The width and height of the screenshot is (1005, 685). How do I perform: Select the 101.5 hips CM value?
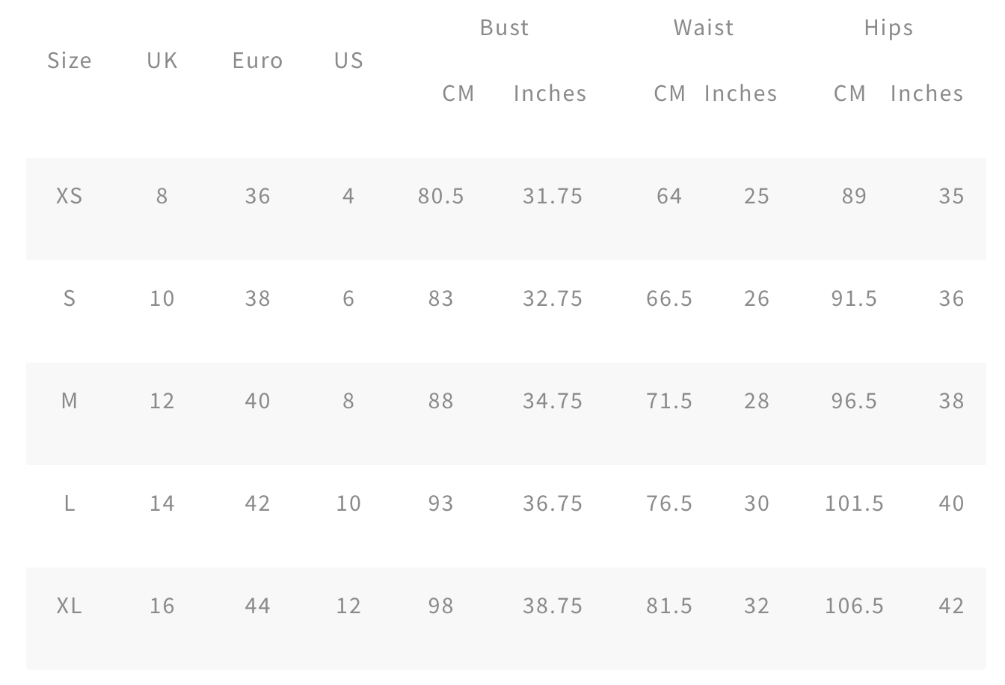click(x=854, y=503)
